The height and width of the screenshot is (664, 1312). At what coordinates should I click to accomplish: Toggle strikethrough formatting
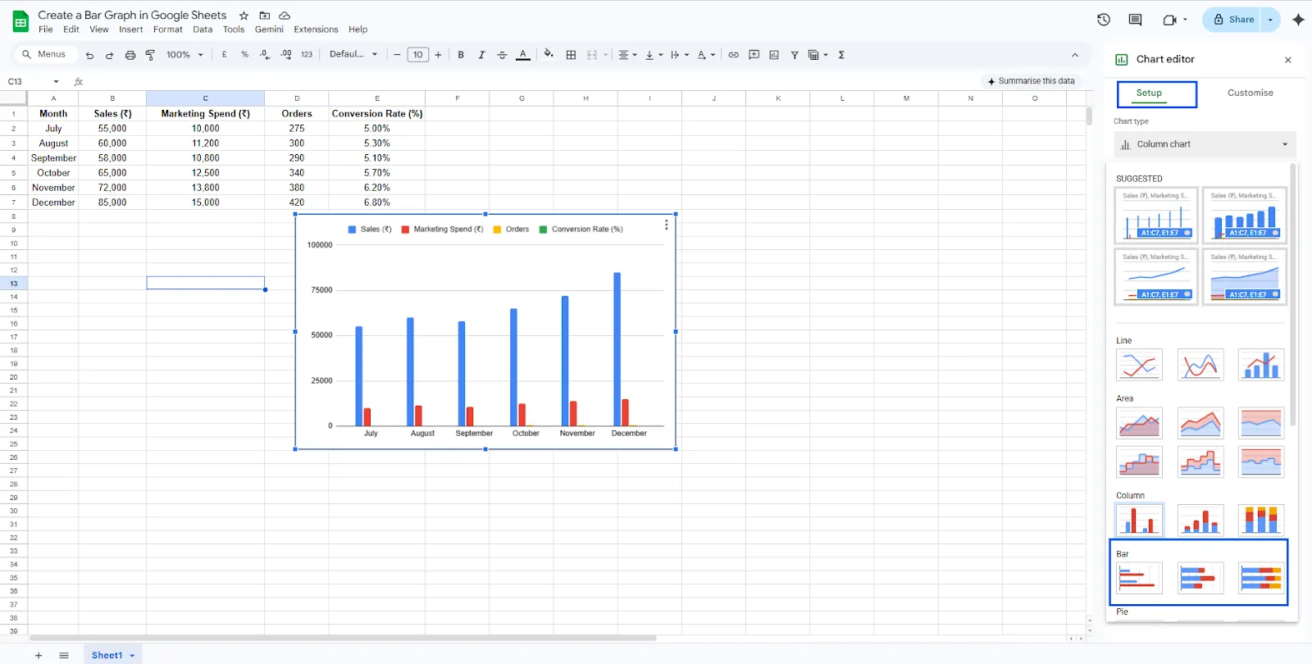502,55
